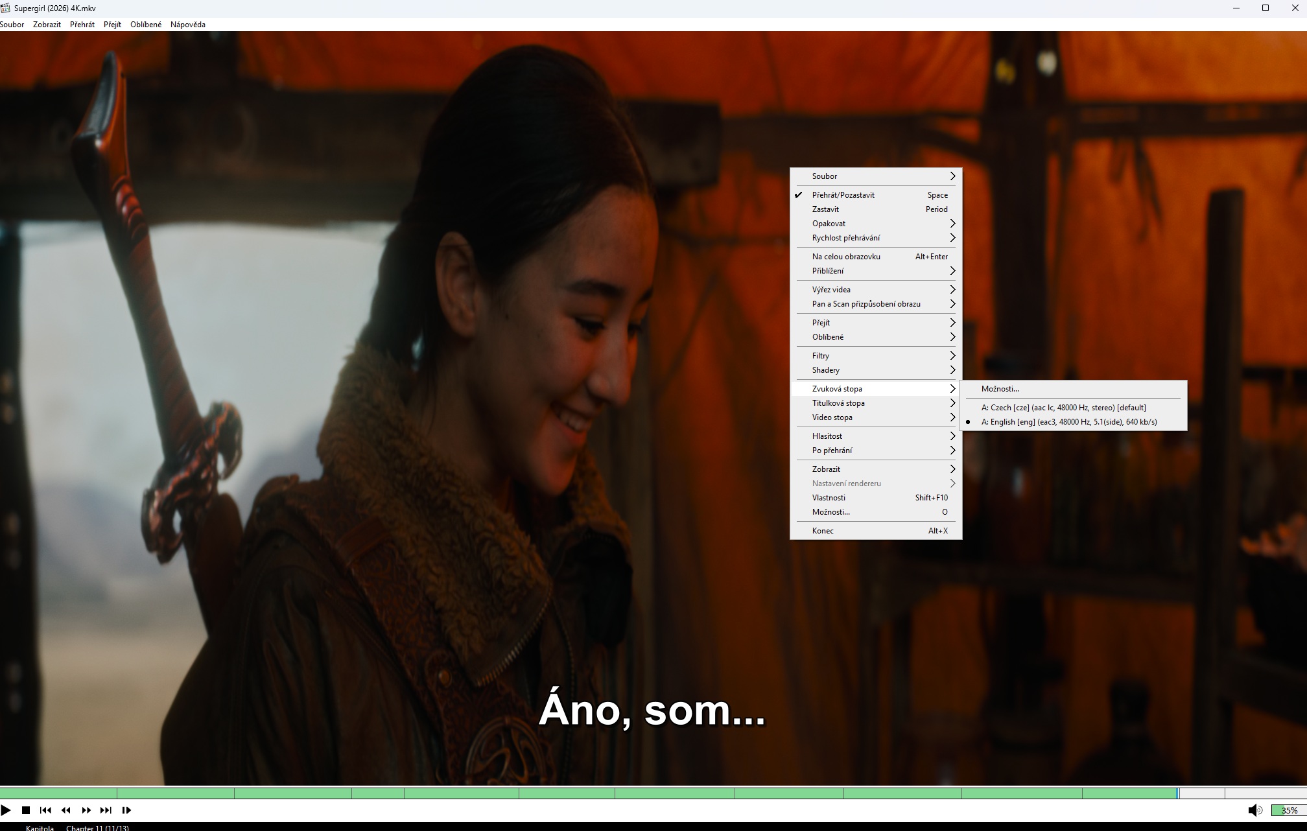Screen dimensions: 1307x831
Task: Open Vlastnosti from the context menu
Action: click(876, 498)
